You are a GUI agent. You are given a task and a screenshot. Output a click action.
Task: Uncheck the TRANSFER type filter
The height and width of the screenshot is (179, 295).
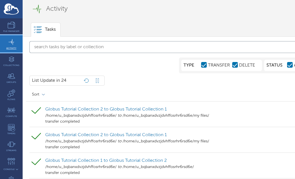tap(204, 65)
